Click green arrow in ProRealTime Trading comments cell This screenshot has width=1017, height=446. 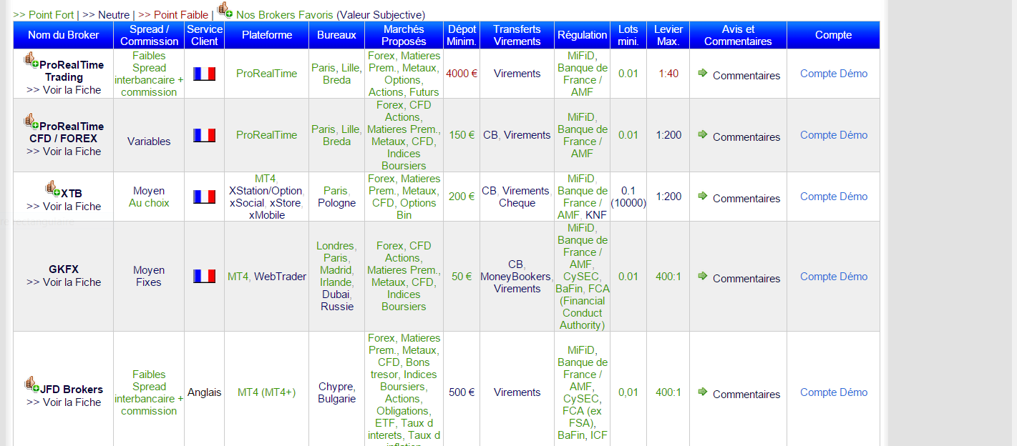[702, 73]
